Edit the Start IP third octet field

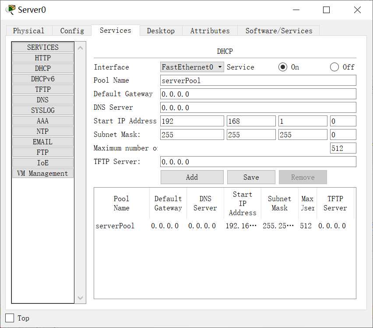(x=303, y=121)
